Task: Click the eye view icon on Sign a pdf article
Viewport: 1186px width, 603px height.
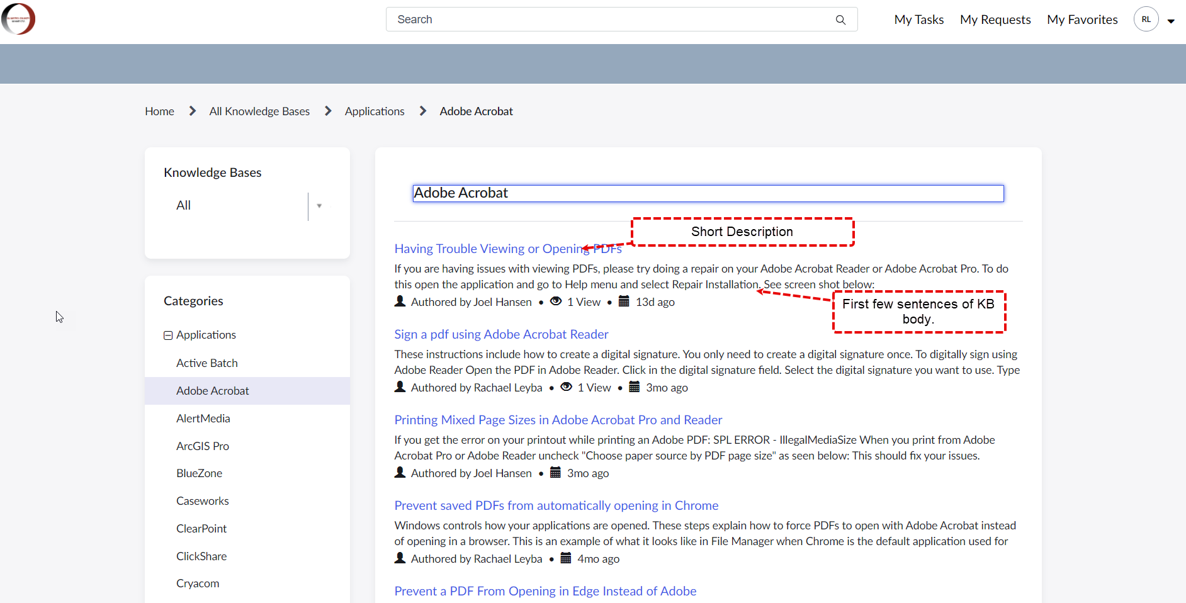Action: pos(566,386)
